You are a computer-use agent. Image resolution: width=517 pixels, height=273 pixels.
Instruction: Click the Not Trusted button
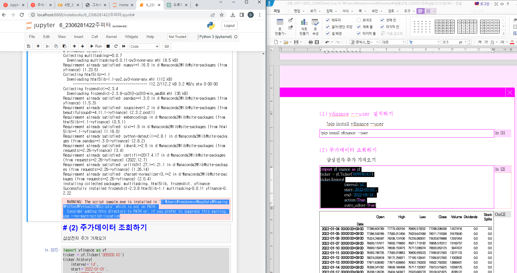click(177, 37)
